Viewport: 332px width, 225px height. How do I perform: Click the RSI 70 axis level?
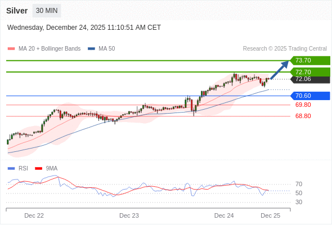tap(299, 184)
